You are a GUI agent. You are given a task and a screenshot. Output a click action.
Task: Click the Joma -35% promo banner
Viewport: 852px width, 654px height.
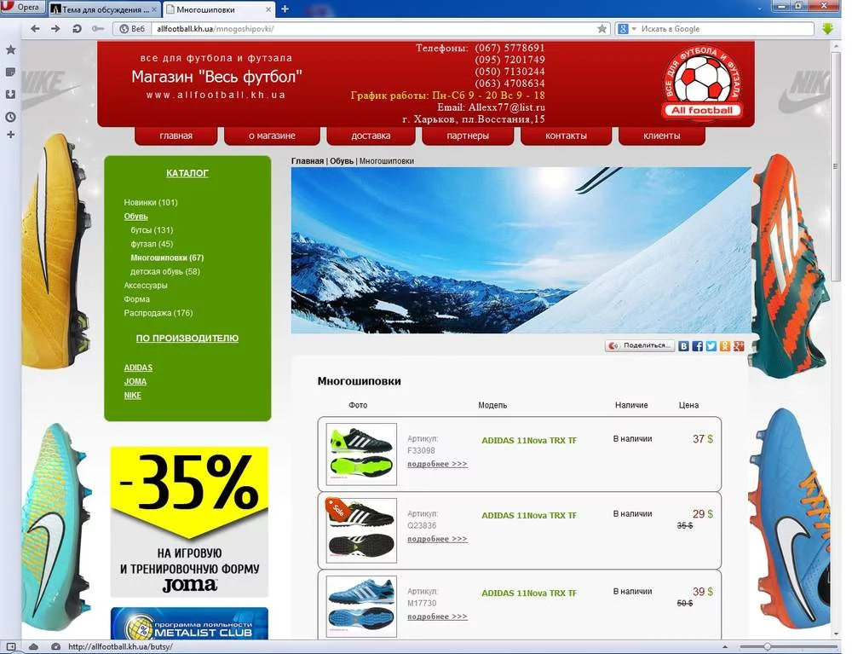pos(189,522)
